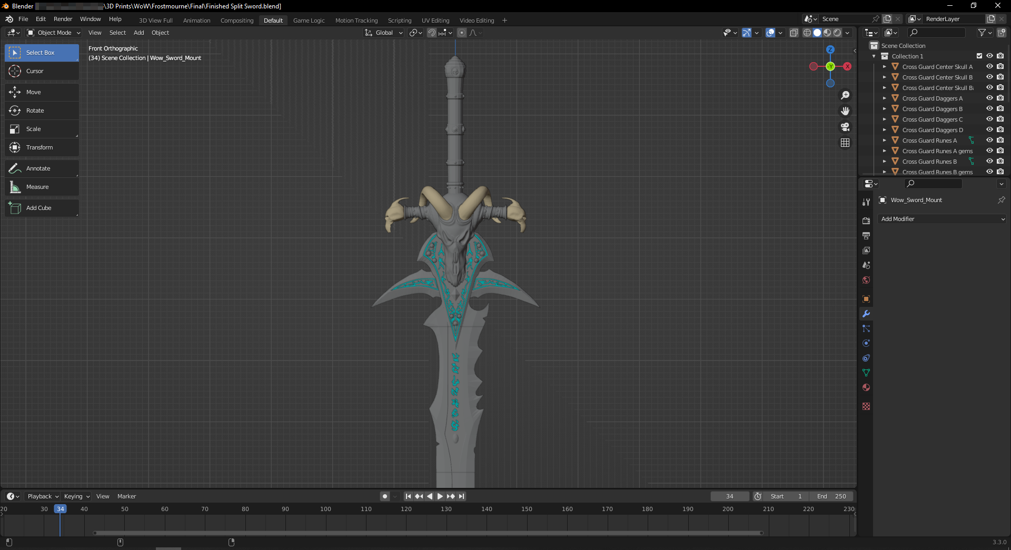Open viewport shading options dropdown arrow

(x=847, y=33)
